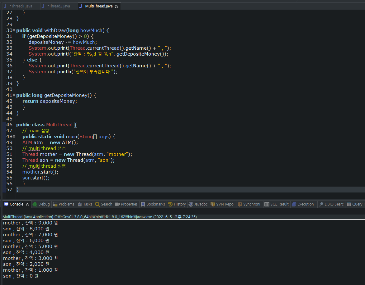Click 'mother.start();' on line 54
This screenshot has height=285, width=365.
[x=40, y=172]
